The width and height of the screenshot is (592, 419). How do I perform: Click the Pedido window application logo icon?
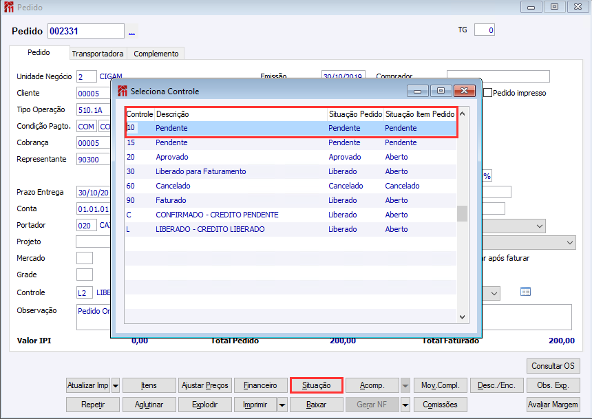[x=9, y=7]
